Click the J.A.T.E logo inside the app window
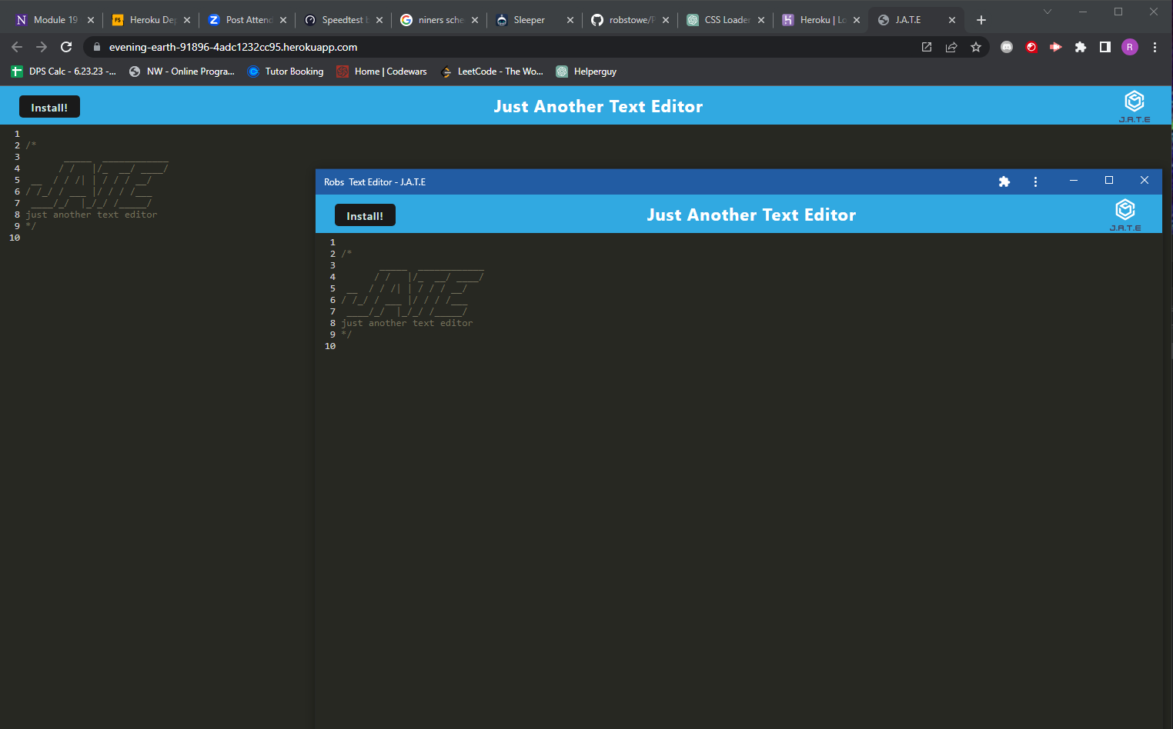The height and width of the screenshot is (729, 1173). 1125,210
